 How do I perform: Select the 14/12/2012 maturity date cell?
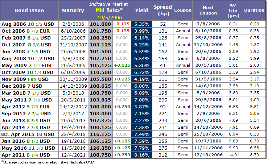tap(73, 107)
